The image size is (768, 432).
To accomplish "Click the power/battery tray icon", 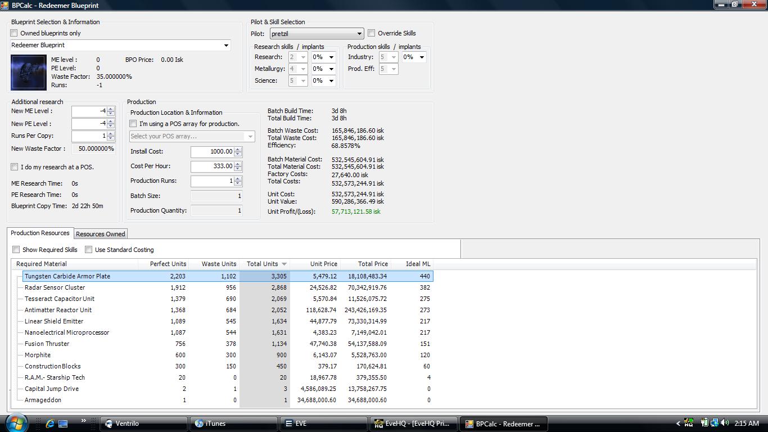I will click(x=704, y=423).
